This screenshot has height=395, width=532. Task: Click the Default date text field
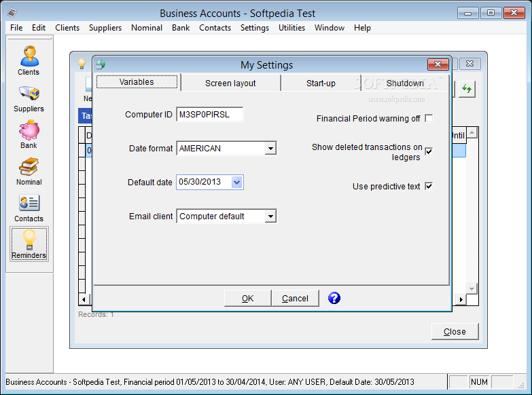(204, 182)
